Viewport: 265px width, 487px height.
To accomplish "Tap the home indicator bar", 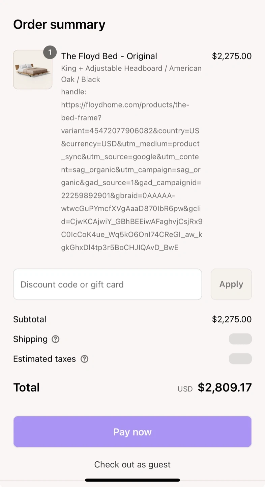I will pyautogui.click(x=132, y=480).
